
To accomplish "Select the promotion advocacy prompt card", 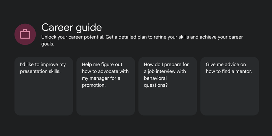I will point(106,86).
